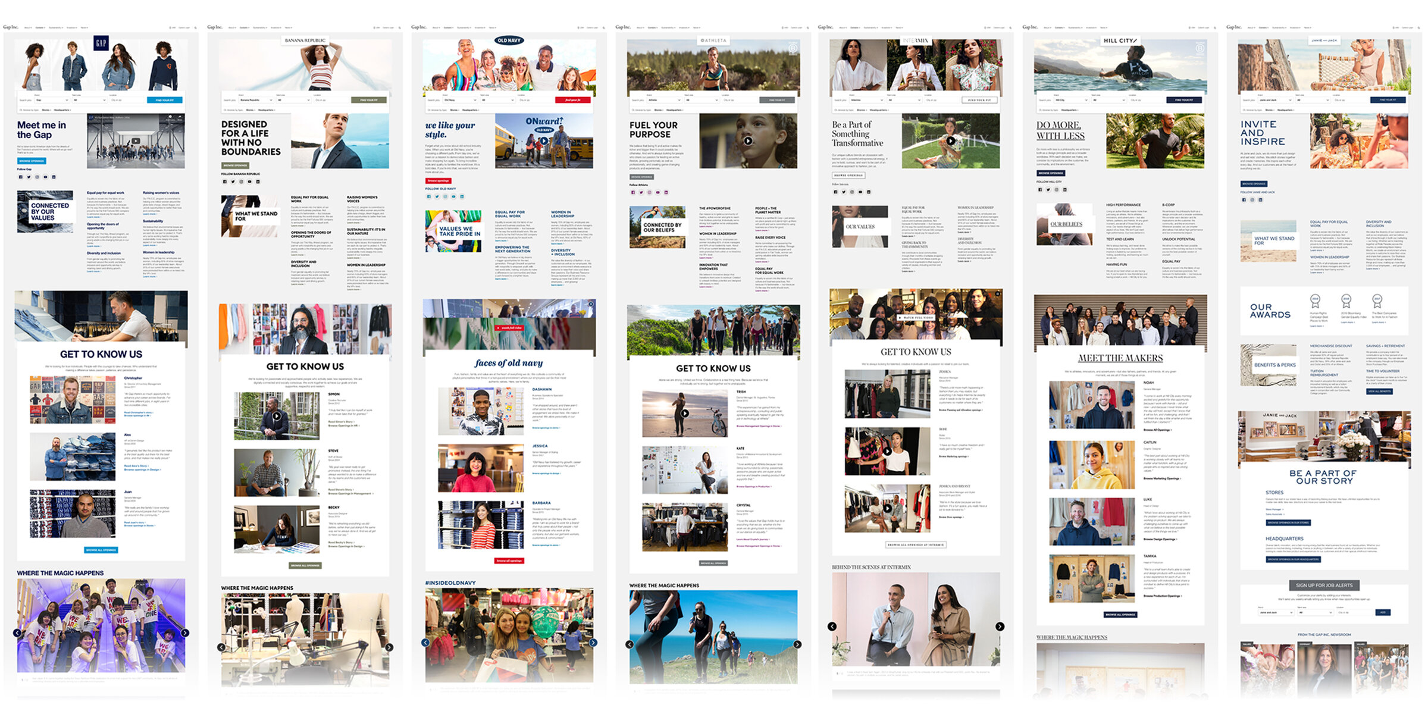Open Gap's Twitter icon under Follow Gap
The image size is (1428, 714).
coord(29,177)
